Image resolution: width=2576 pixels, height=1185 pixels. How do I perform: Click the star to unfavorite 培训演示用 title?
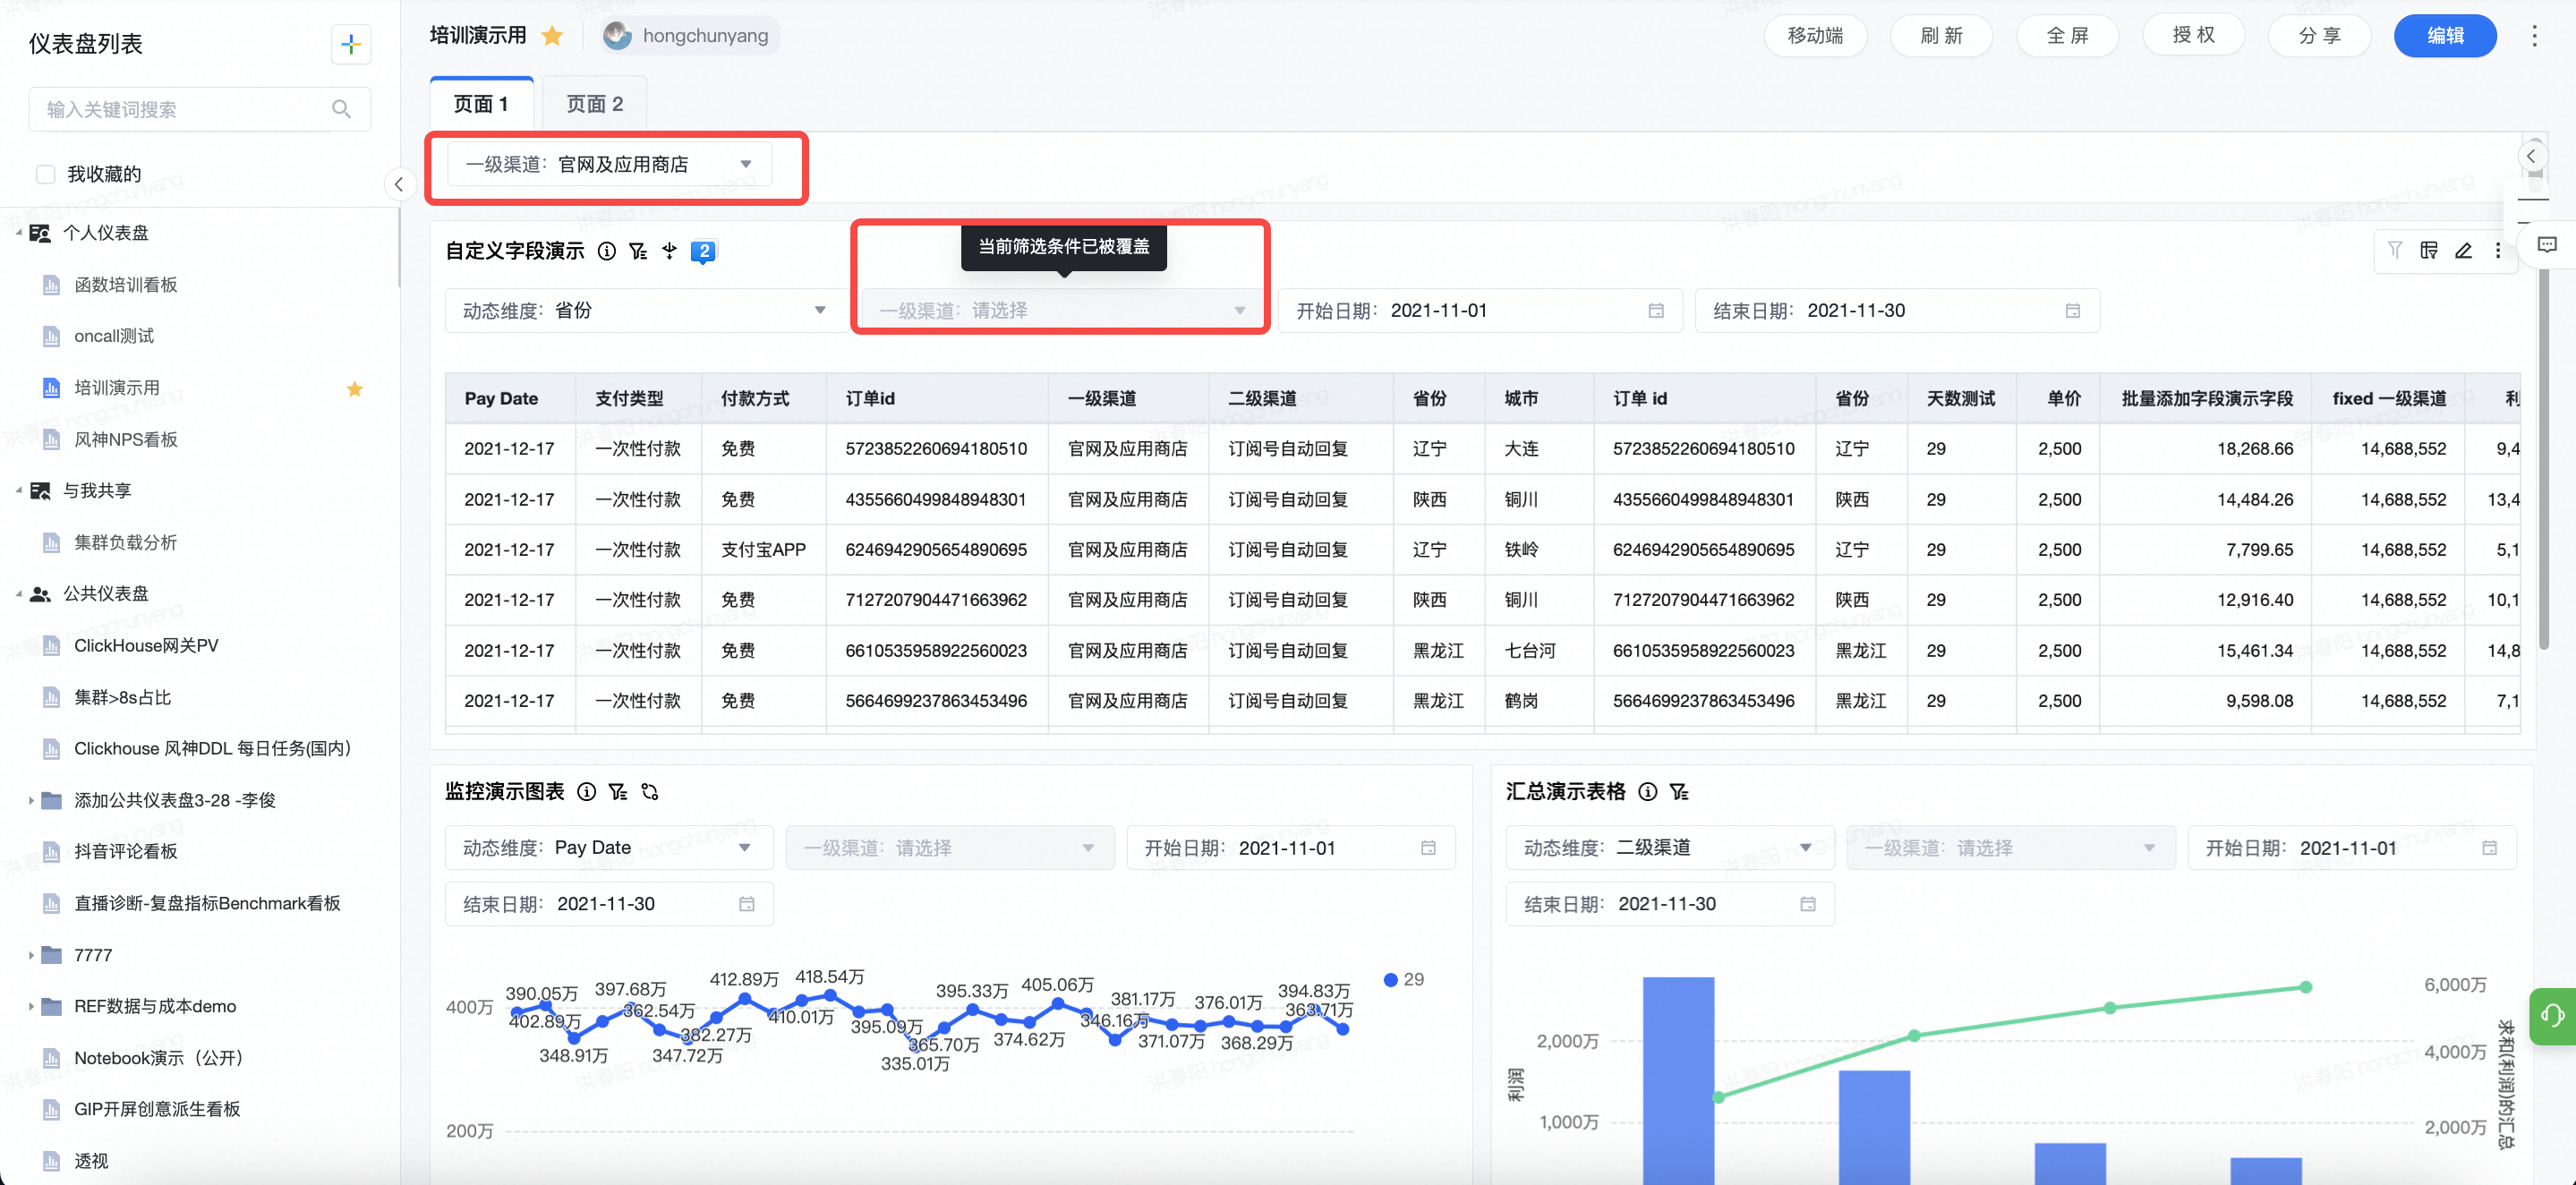click(552, 36)
